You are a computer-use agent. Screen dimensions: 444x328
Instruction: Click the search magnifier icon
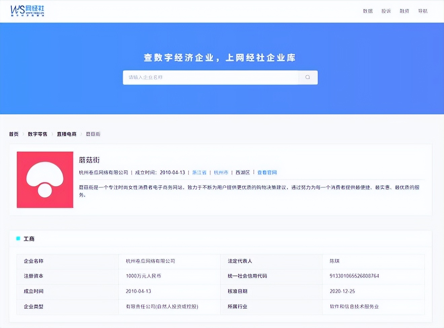point(307,77)
